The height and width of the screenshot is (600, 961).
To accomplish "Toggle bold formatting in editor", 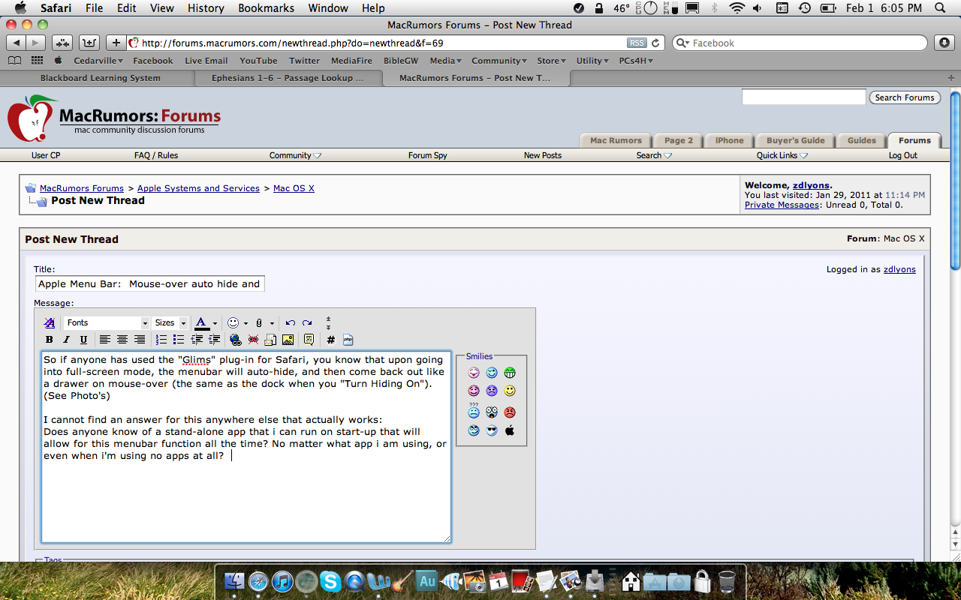I will tap(50, 340).
